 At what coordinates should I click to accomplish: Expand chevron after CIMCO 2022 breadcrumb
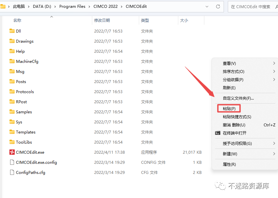click(x=122, y=7)
